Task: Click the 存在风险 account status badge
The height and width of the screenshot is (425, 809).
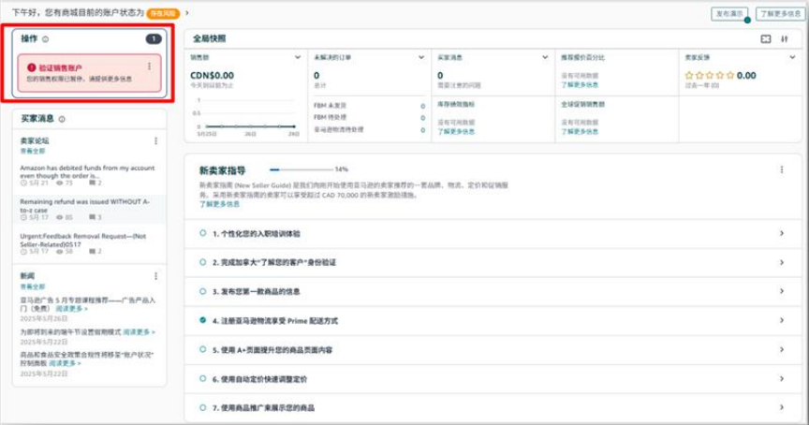Action: (x=163, y=13)
